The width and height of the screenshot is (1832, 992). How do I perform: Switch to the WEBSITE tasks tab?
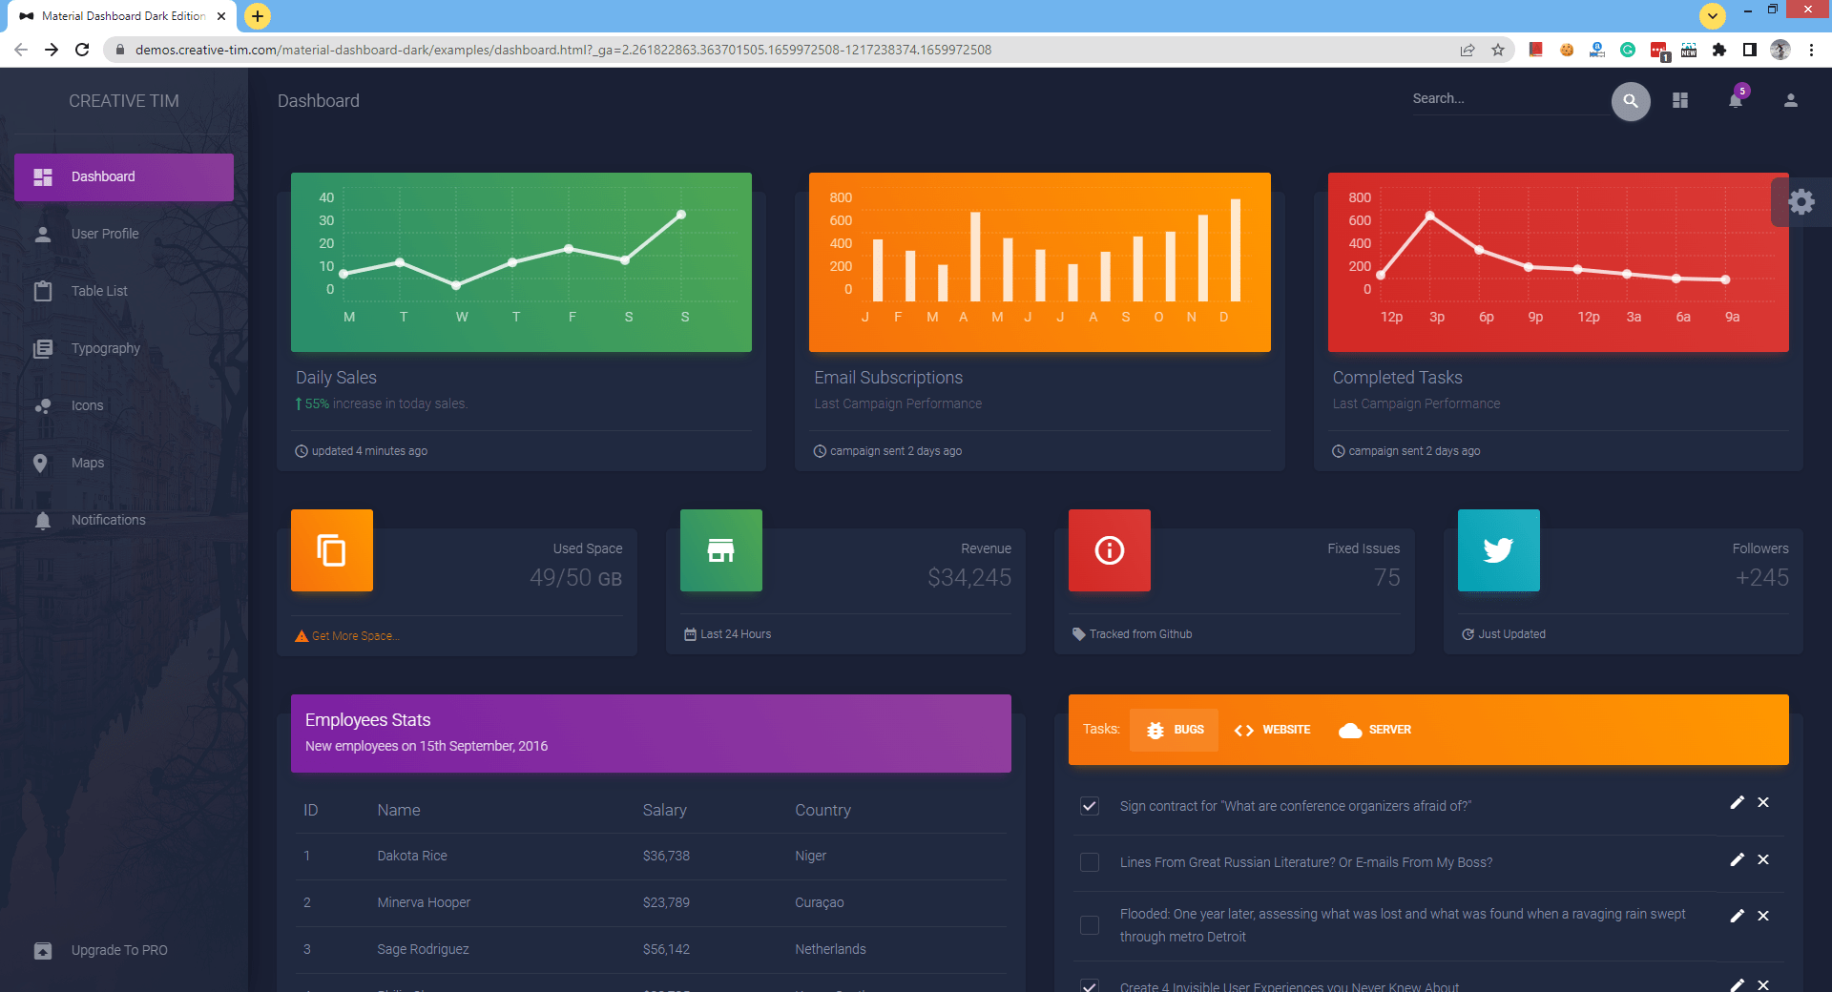point(1272,730)
